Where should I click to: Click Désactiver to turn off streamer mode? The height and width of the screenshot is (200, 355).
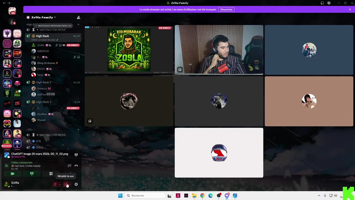[226, 9]
